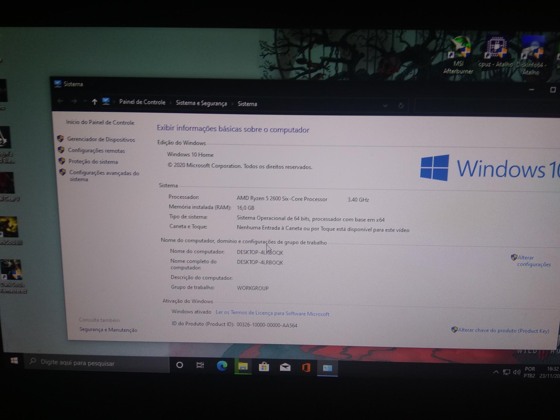Click Sistema control panel taskbar icon
This screenshot has width=560, height=420.
328,368
